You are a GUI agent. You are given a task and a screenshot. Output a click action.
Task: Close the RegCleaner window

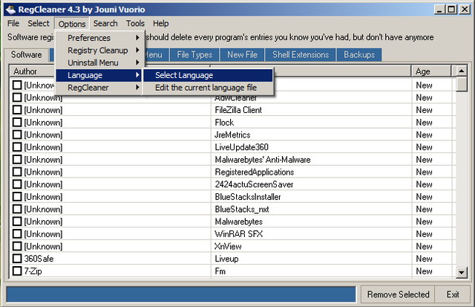(464, 10)
